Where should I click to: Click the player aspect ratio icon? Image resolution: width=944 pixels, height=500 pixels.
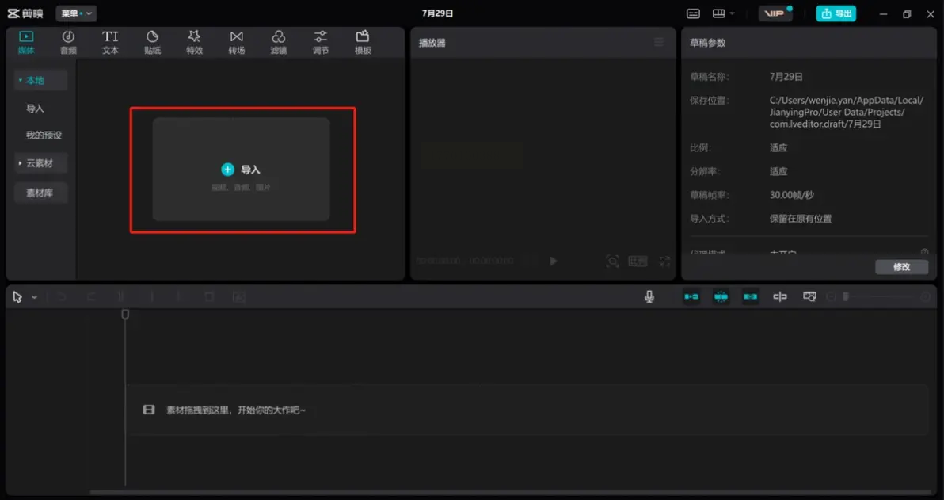[x=638, y=261]
